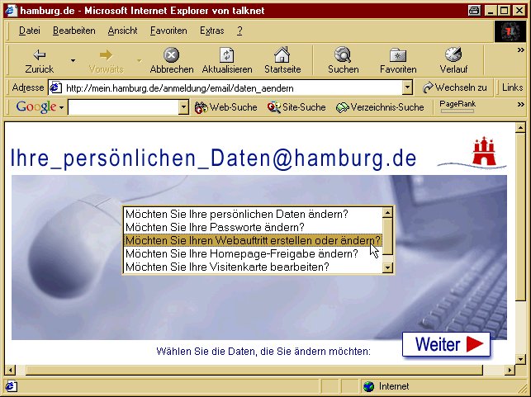Screen dimensions: 531x397
Task: Click the Weiter button
Action: point(446,344)
